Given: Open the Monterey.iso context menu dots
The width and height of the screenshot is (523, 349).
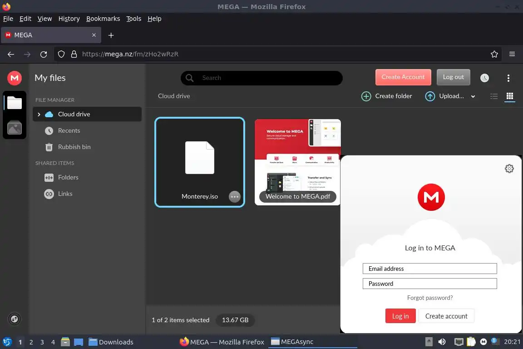Looking at the screenshot, I should 234,197.
